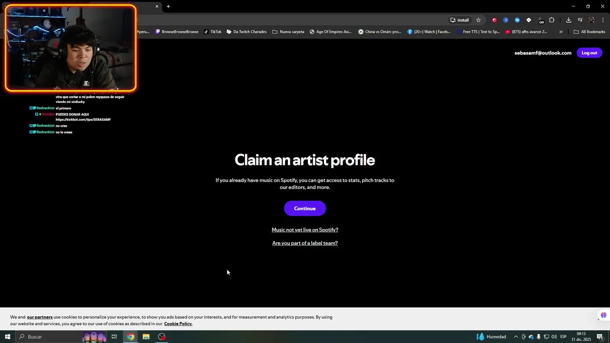Open the Extensions puzzle-piece menu

[552, 20]
